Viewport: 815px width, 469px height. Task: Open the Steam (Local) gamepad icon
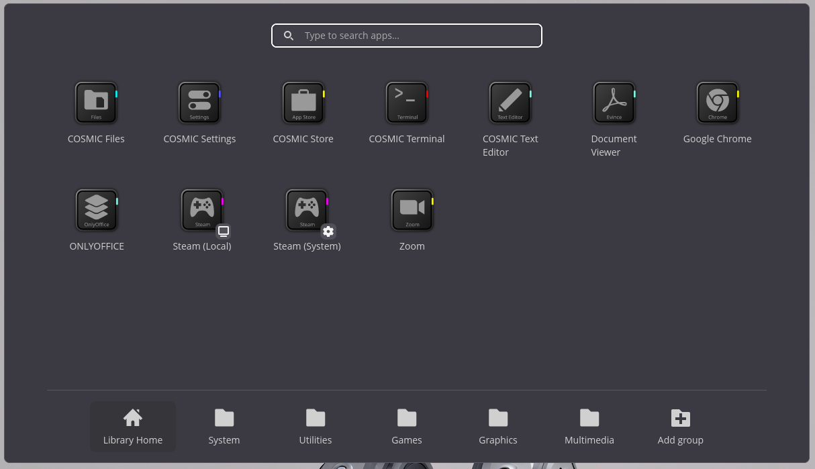pyautogui.click(x=202, y=210)
